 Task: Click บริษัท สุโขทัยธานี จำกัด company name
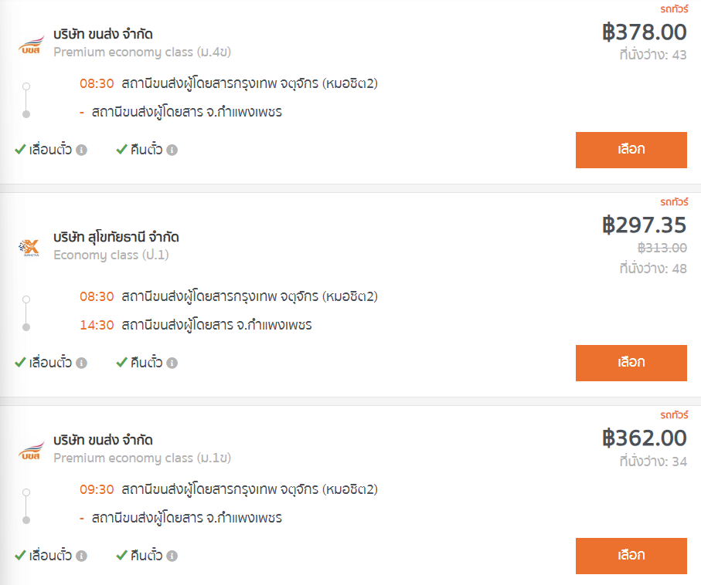(116, 237)
